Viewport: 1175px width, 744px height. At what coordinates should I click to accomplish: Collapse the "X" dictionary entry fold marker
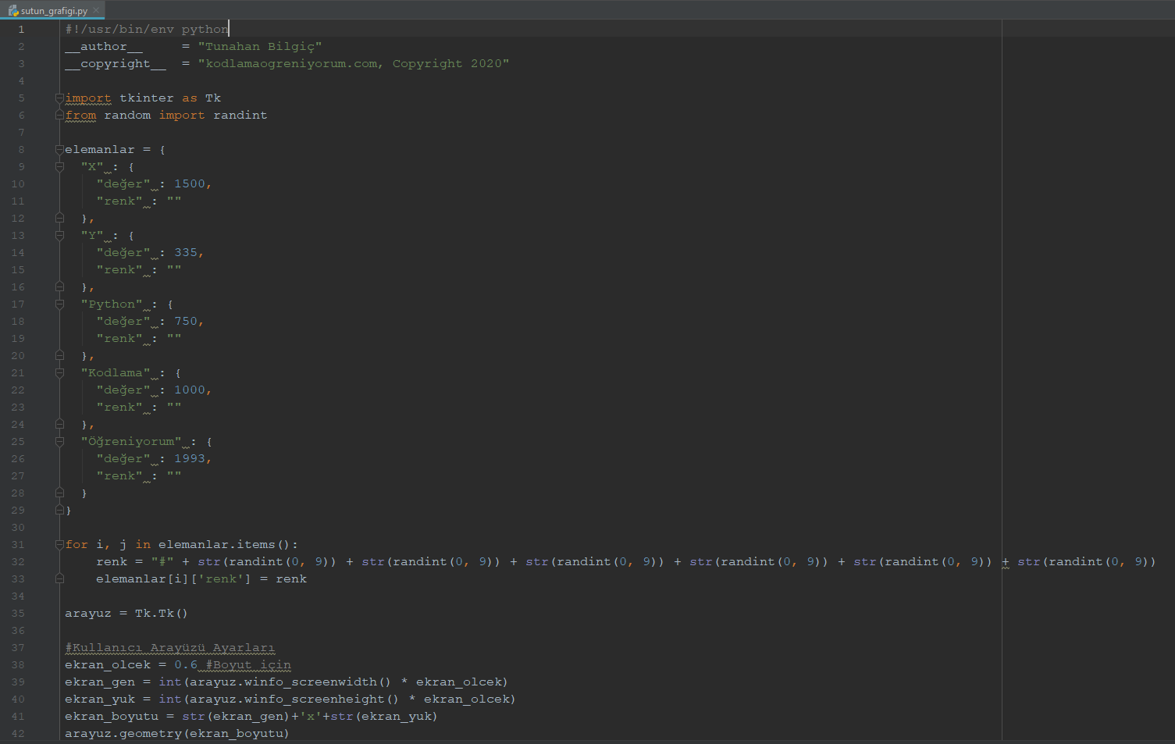[x=59, y=167]
